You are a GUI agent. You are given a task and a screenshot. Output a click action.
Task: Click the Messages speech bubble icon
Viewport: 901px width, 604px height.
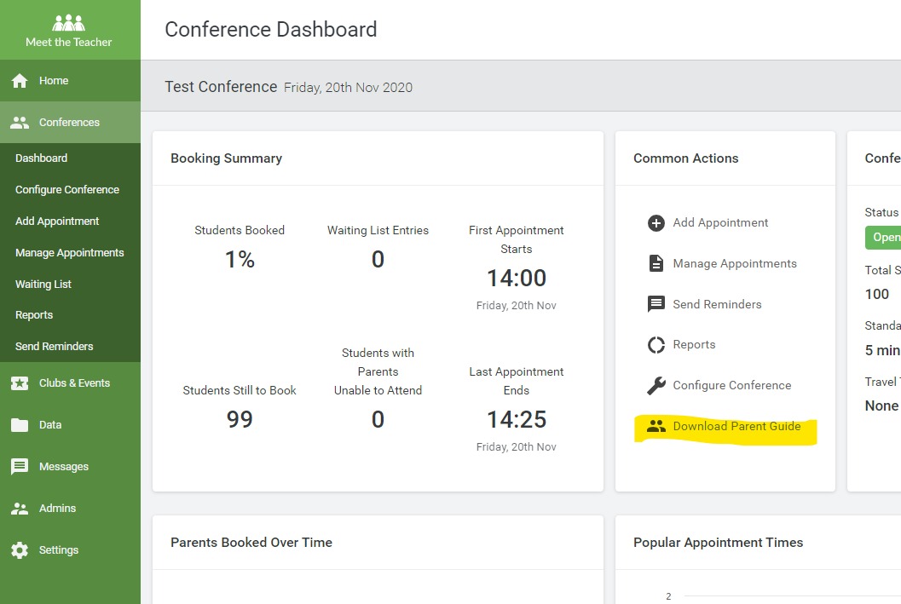tap(20, 467)
